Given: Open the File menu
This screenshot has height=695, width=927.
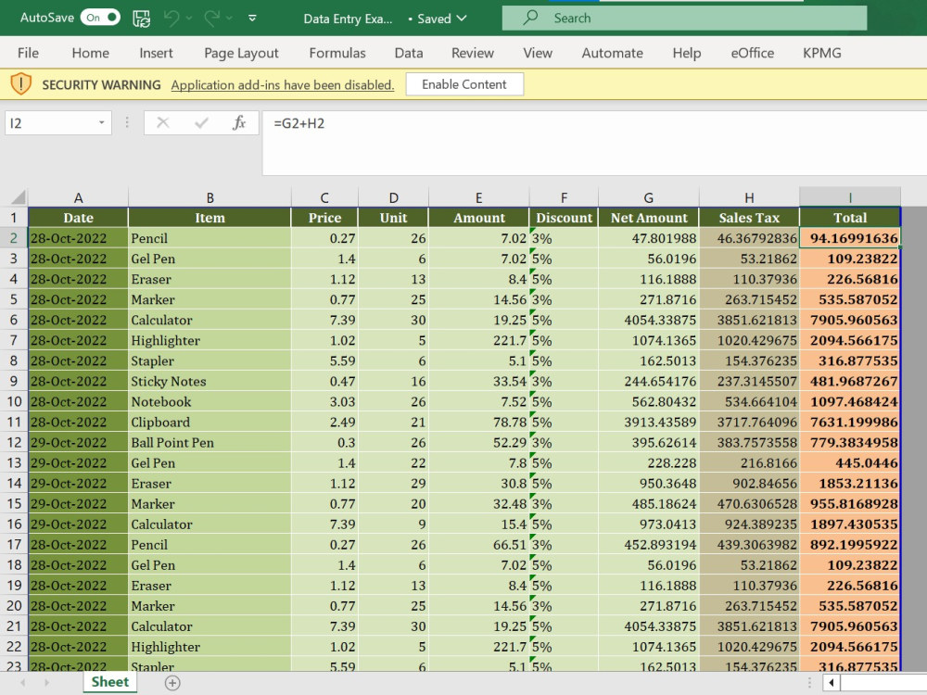Looking at the screenshot, I should [28, 53].
